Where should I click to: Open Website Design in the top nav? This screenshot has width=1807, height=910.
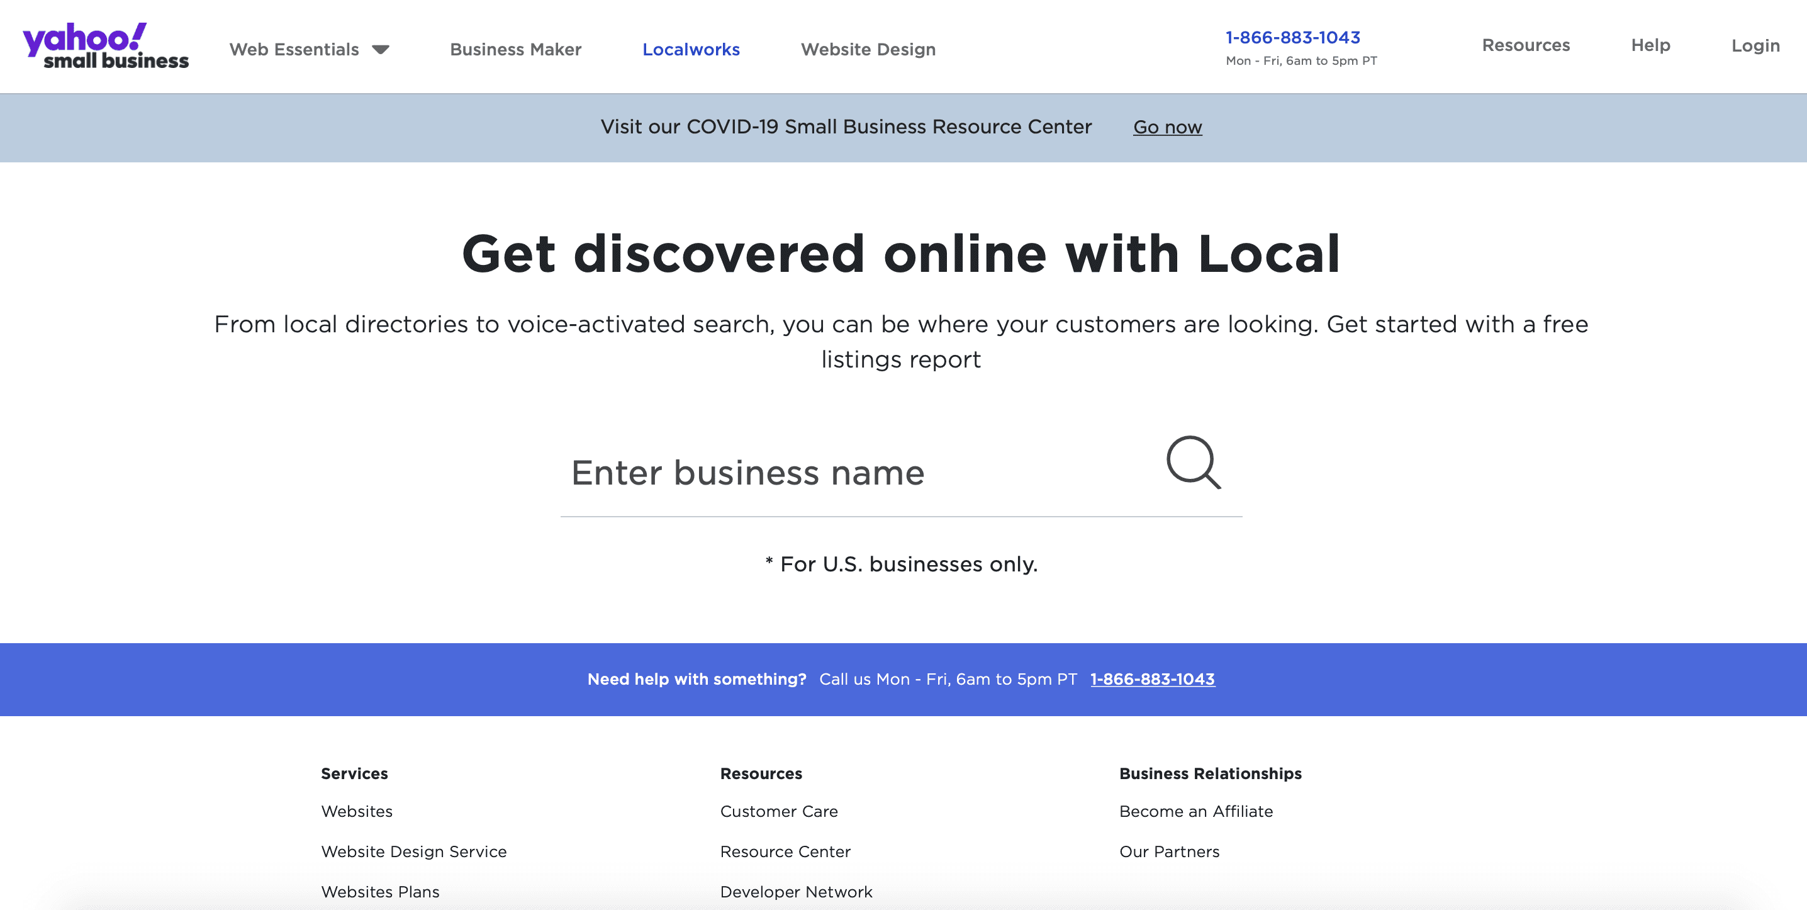(x=868, y=49)
